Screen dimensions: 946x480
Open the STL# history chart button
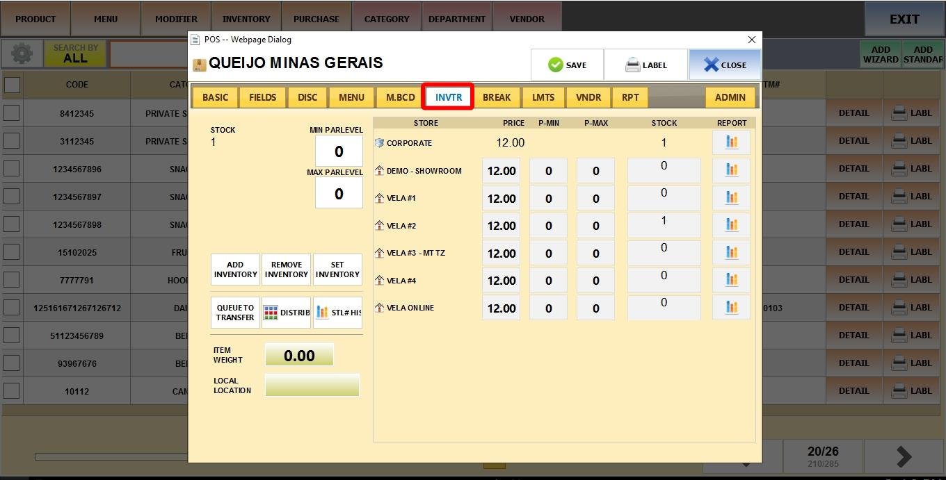click(337, 313)
